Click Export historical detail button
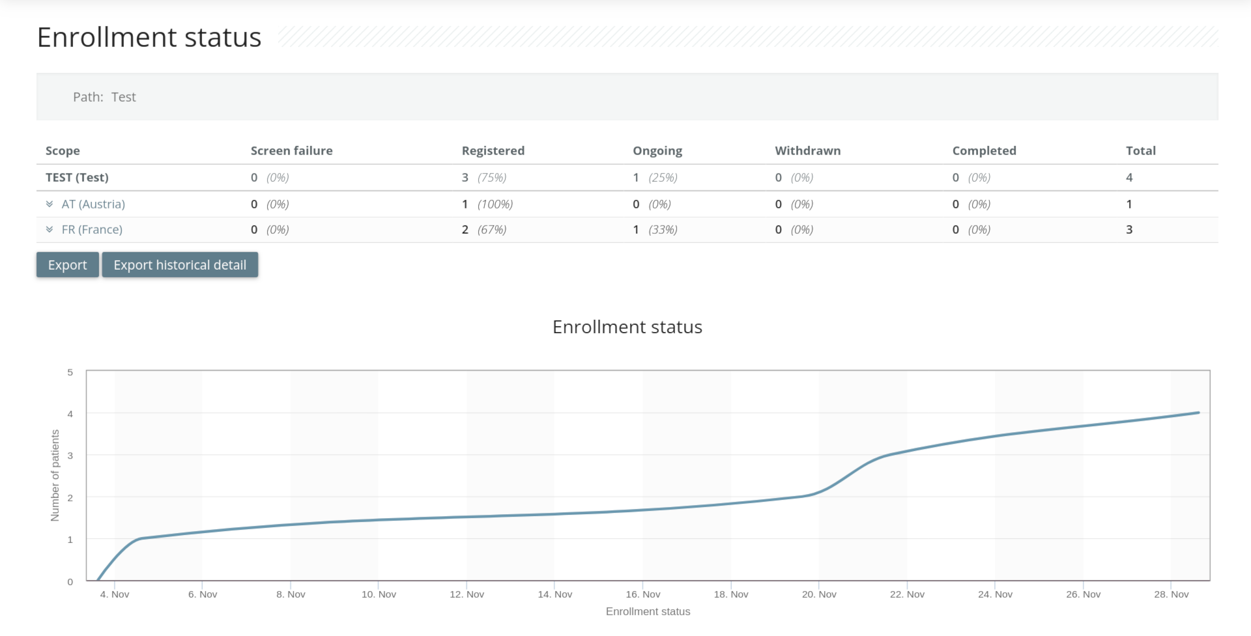The height and width of the screenshot is (636, 1251). tap(180, 265)
